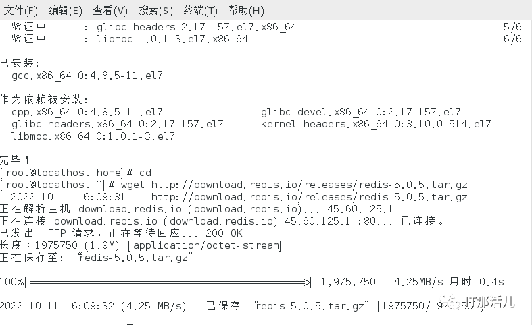Open the 查看(V) menu
532x325 pixels.
[110, 11]
